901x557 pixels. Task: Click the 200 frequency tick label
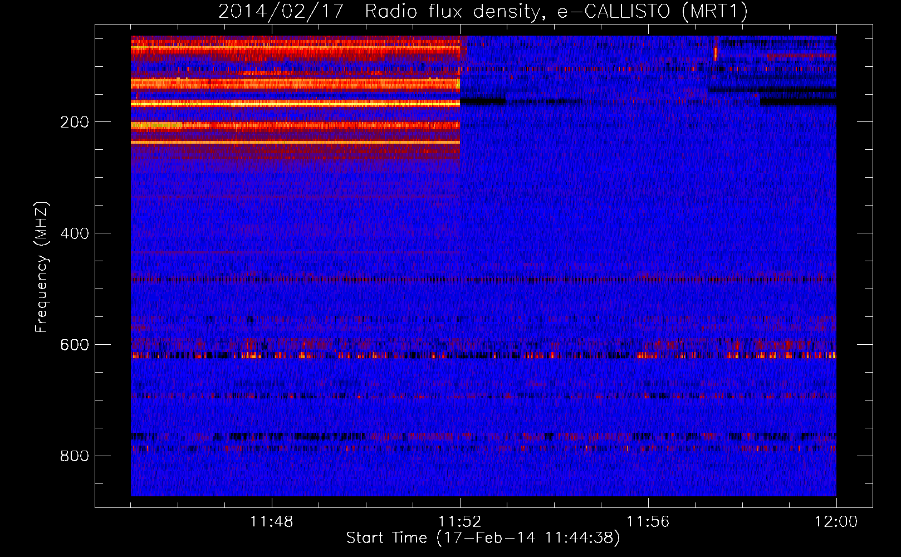tap(75, 123)
